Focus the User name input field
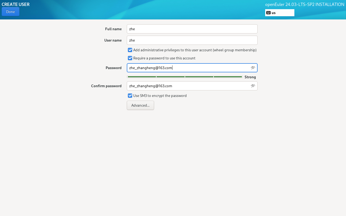 coord(192,40)
